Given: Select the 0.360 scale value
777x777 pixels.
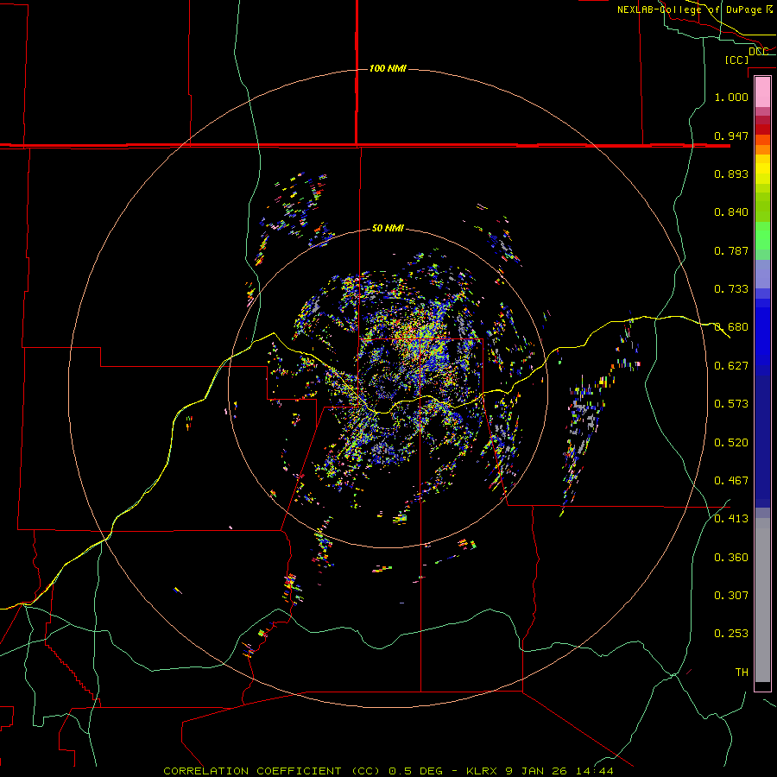Looking at the screenshot, I should pos(731,557).
